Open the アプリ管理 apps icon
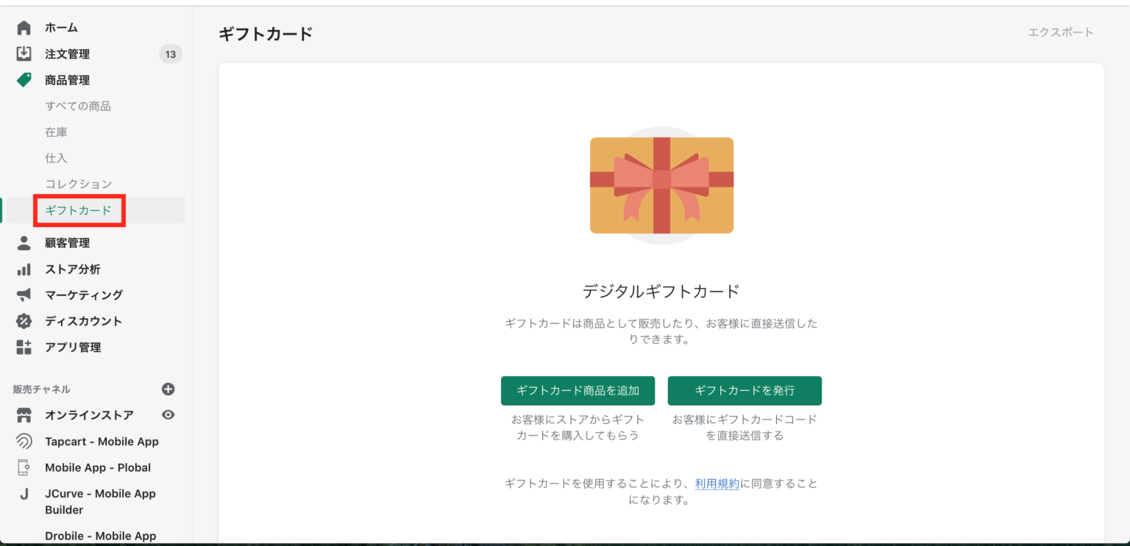1130x546 pixels. coord(21,347)
